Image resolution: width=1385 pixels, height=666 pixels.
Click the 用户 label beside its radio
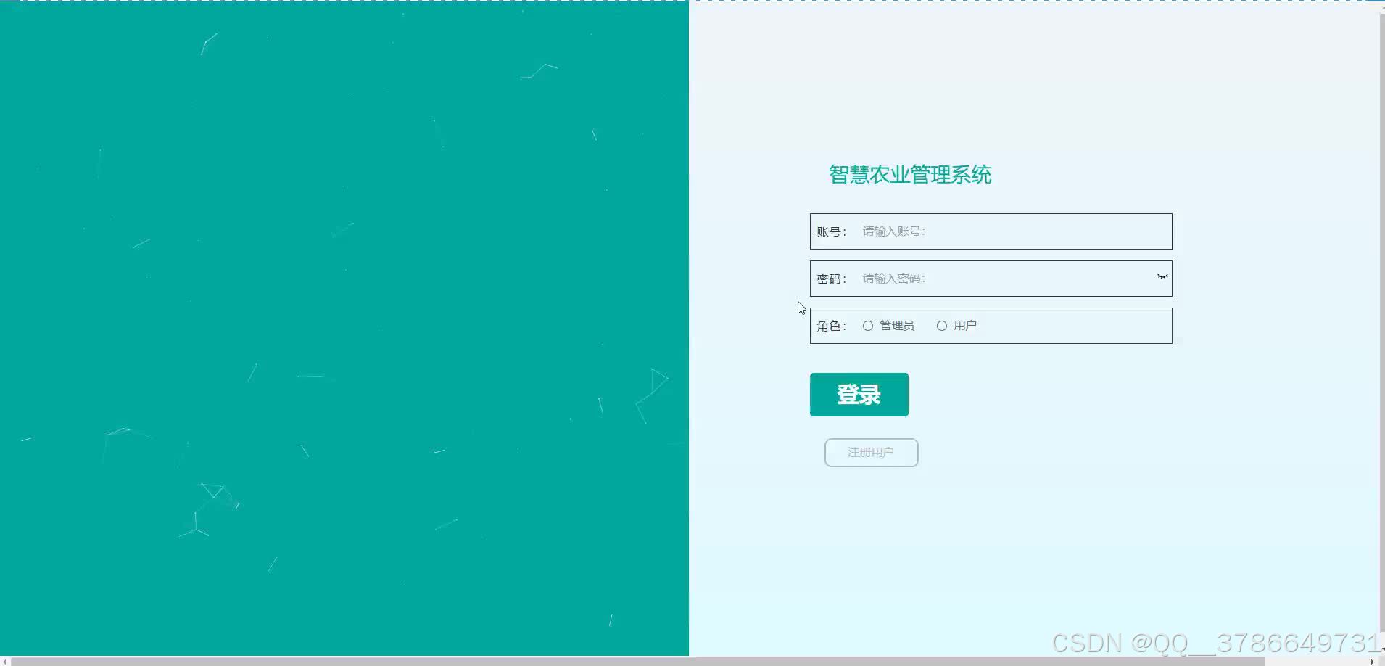pos(964,326)
